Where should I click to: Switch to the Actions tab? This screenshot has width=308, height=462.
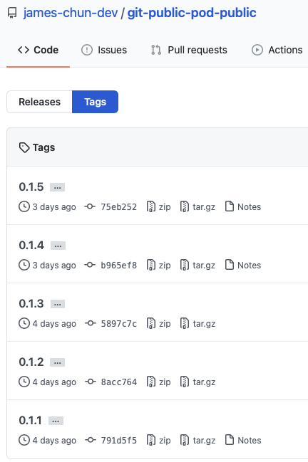277,50
